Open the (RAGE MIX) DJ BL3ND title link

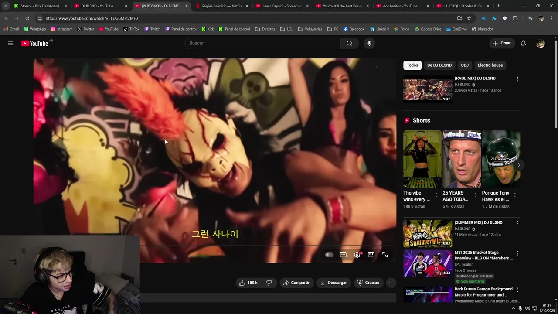pos(475,78)
